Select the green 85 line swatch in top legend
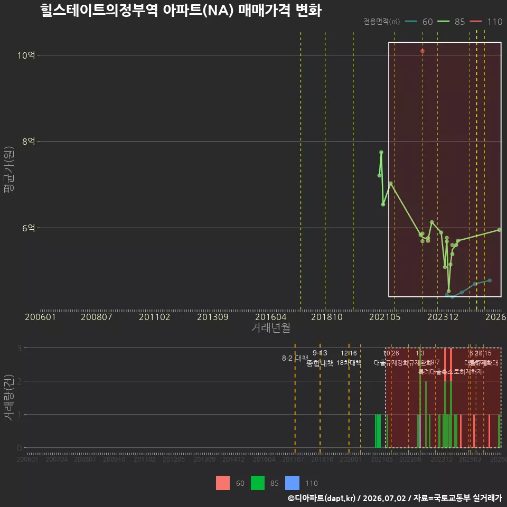 (x=443, y=22)
